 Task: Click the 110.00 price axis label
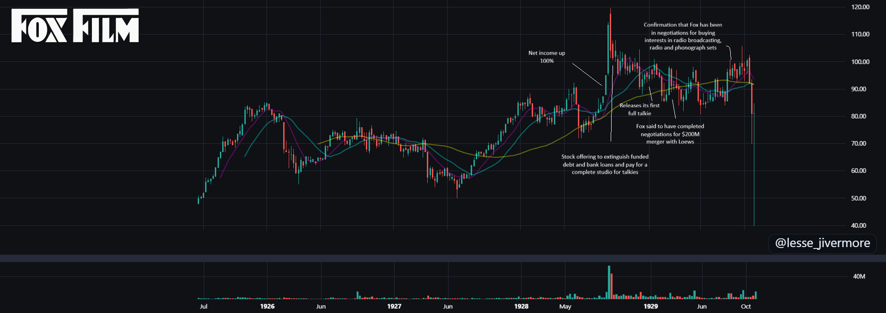[860, 34]
